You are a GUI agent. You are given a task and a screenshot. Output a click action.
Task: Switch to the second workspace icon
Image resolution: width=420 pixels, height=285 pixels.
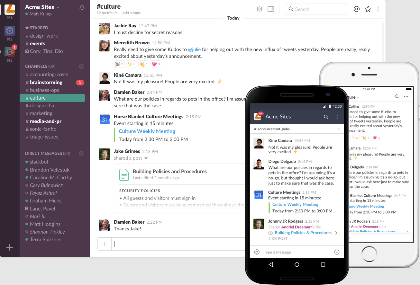[10, 31]
